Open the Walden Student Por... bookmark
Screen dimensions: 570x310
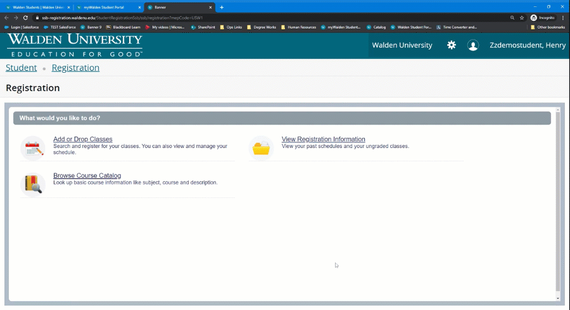(411, 27)
